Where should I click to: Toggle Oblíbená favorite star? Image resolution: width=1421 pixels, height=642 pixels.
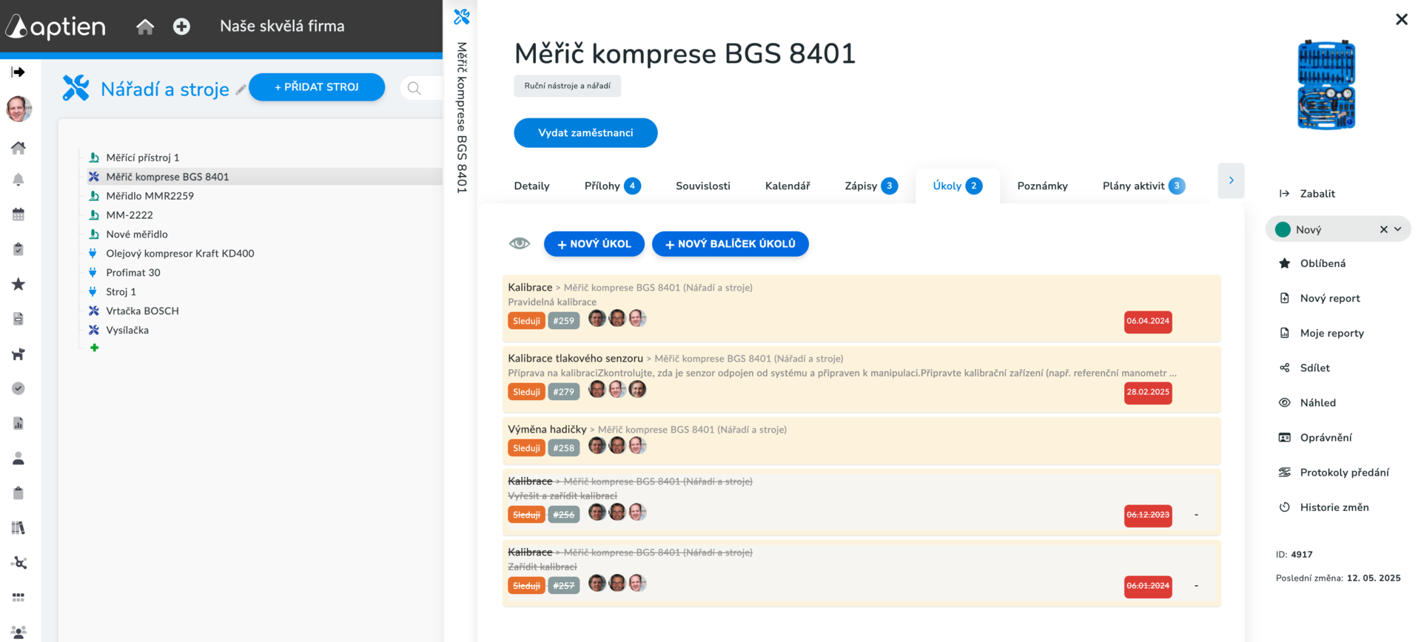point(1285,263)
